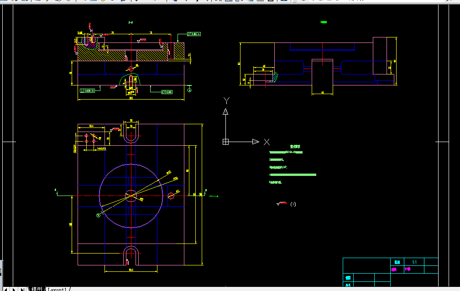Click the hatched section area in B-B view
Viewport: 460px width, 291px height.
(101, 55)
